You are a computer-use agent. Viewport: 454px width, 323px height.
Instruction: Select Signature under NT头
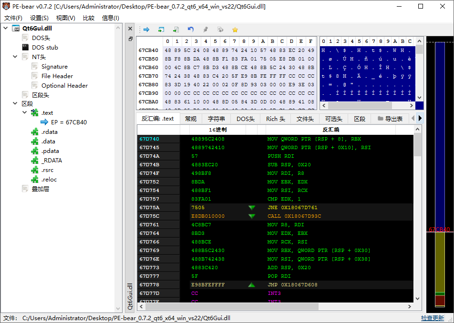coord(54,67)
